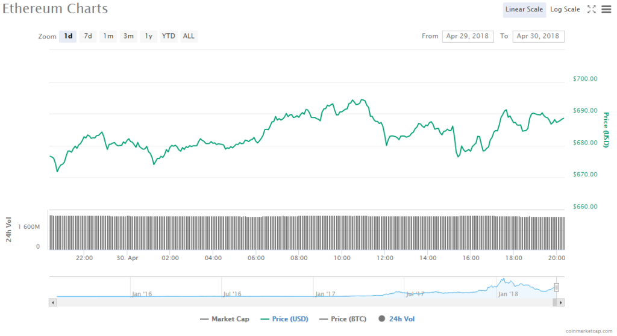Image resolution: width=617 pixels, height=336 pixels.
Task: Toggle Price (BTC) series in legend
Action: tap(343, 319)
